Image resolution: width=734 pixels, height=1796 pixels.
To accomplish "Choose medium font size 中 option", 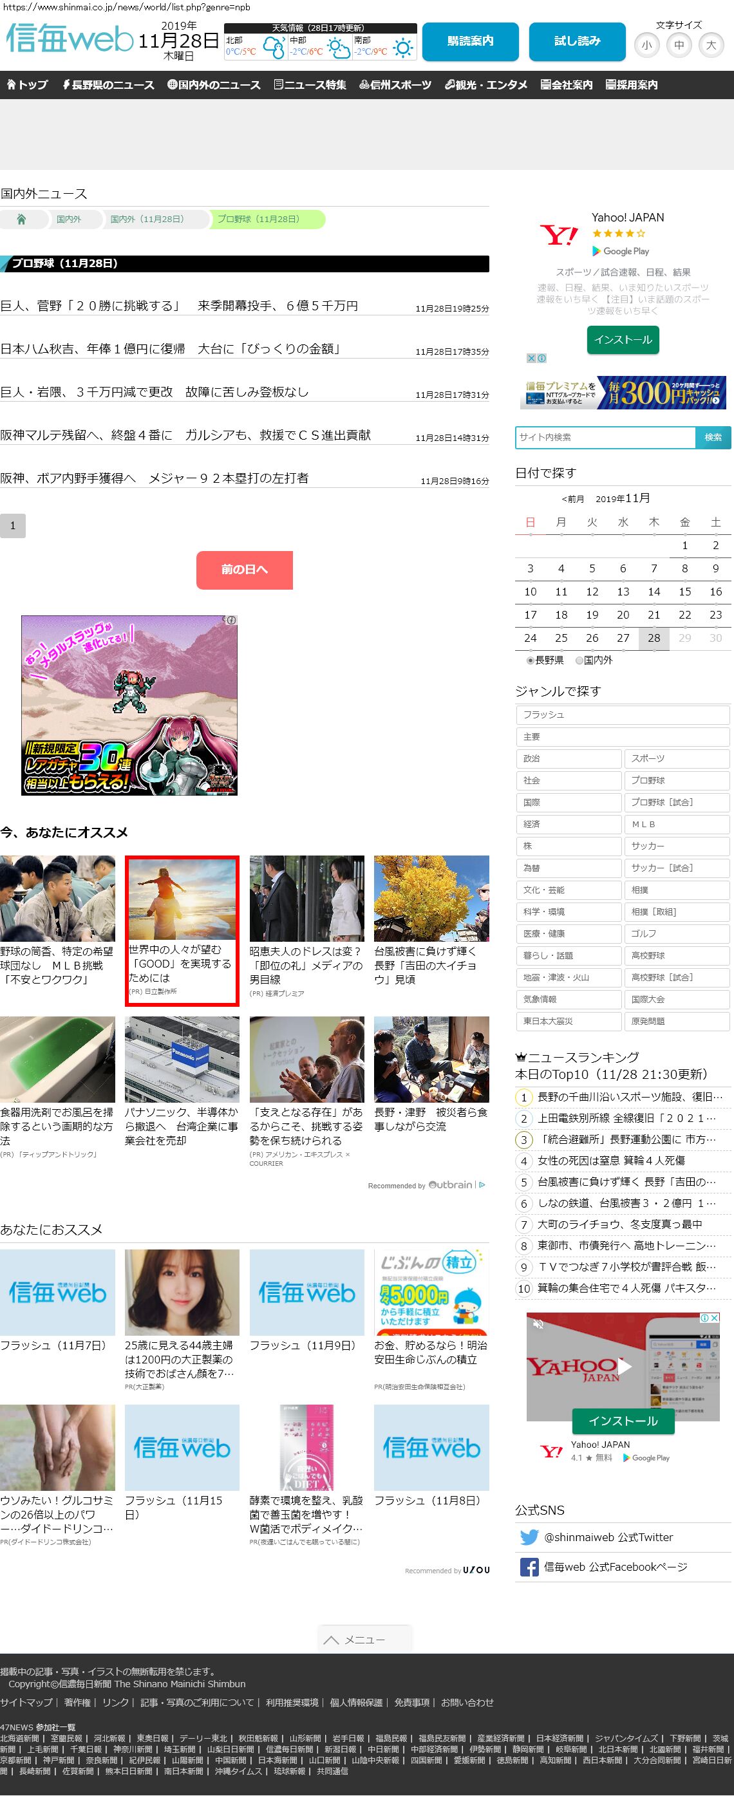I will (x=678, y=45).
